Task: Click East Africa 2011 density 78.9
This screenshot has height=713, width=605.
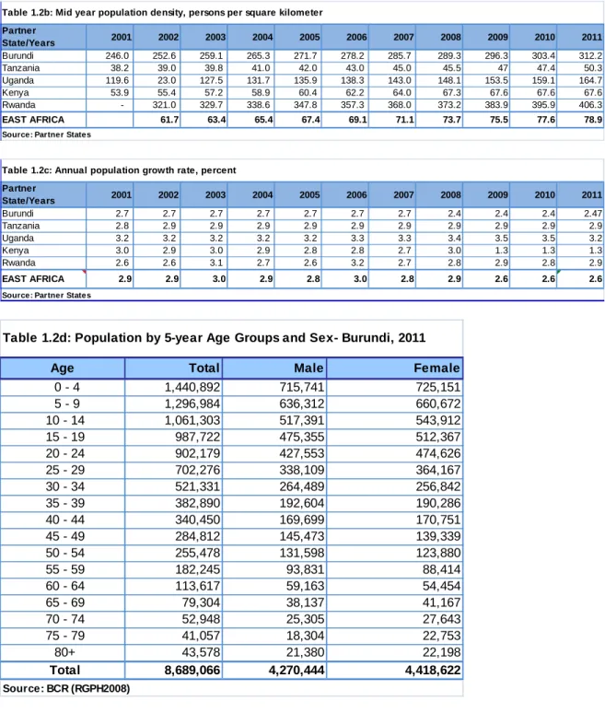Action: pyautogui.click(x=593, y=120)
